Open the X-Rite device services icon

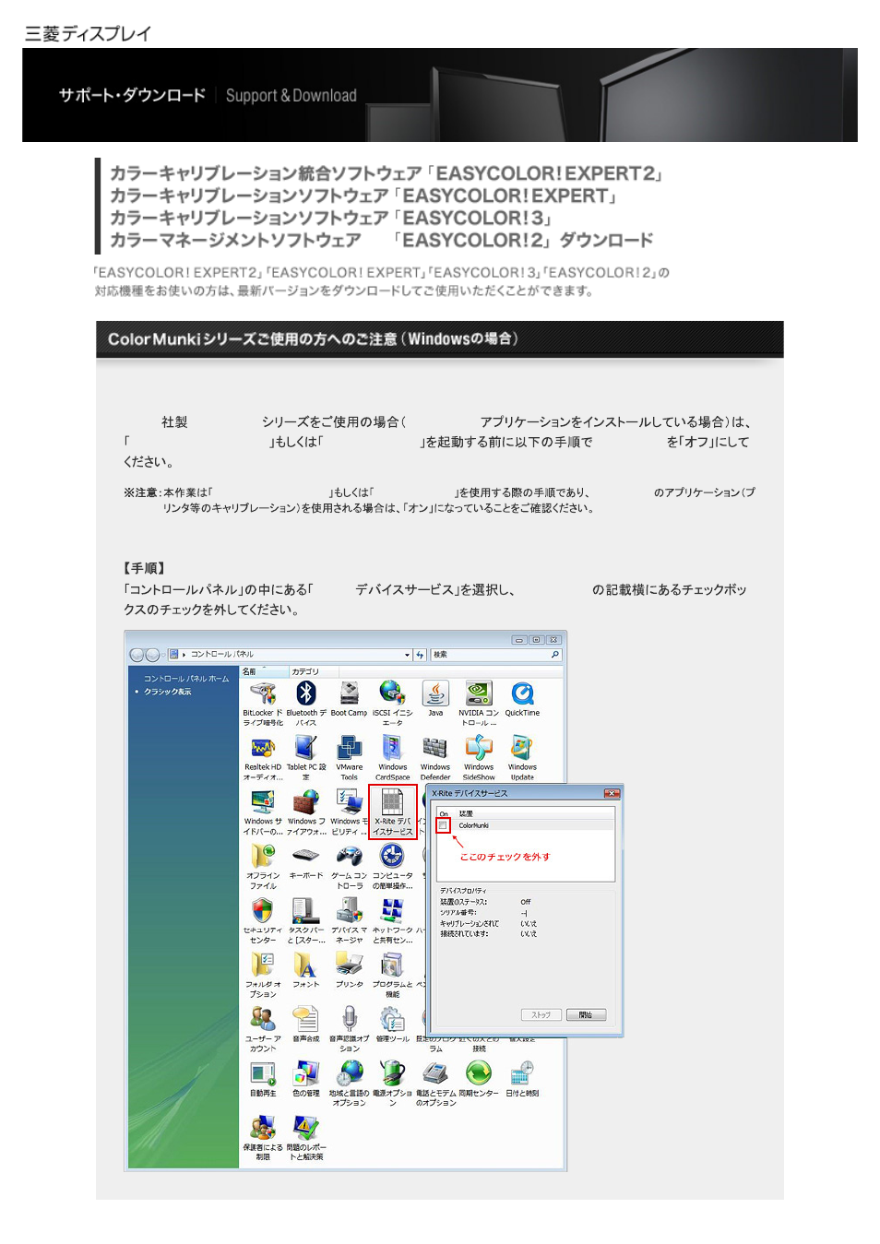[x=393, y=812]
